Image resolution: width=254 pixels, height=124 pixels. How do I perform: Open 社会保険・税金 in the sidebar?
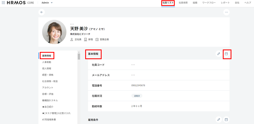tap(50, 81)
